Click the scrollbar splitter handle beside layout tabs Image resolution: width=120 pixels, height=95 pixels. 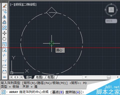tap(83, 77)
